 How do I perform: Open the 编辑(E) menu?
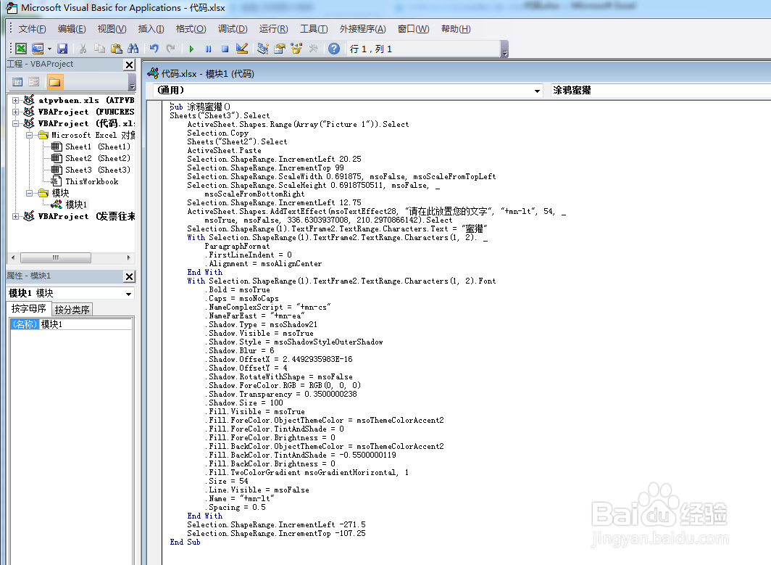(72, 29)
